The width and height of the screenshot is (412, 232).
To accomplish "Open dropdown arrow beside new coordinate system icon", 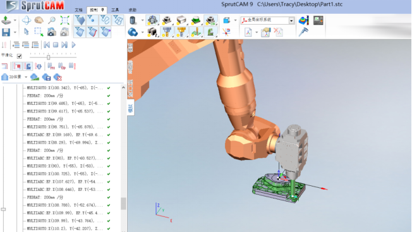I will (x=257, y=32).
